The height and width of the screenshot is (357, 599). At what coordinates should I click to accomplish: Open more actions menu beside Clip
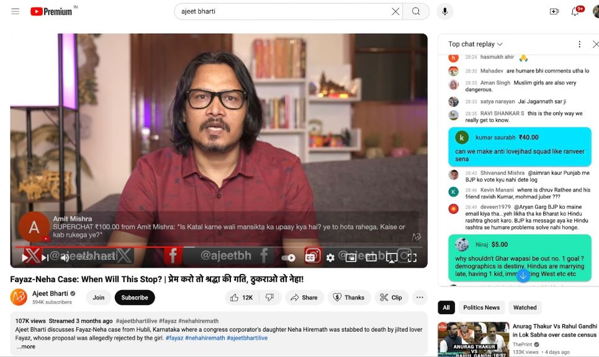(420, 297)
